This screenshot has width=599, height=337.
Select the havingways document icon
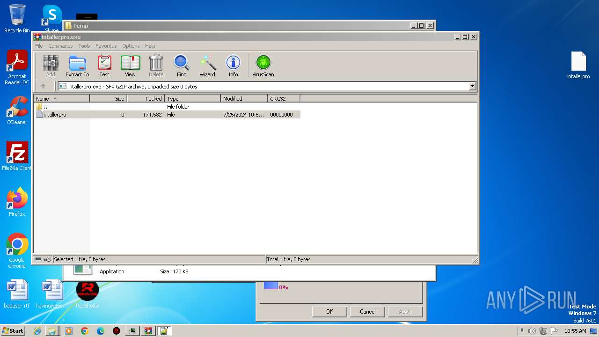tap(51, 294)
